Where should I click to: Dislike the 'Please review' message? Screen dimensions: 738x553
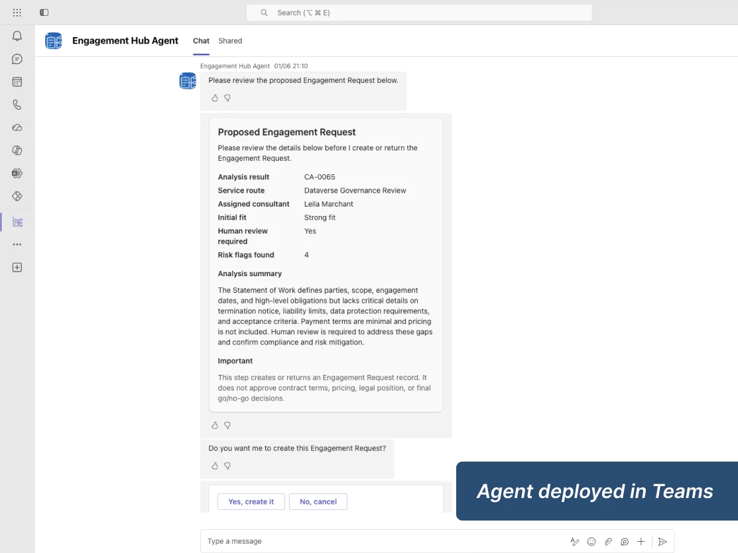click(x=227, y=98)
